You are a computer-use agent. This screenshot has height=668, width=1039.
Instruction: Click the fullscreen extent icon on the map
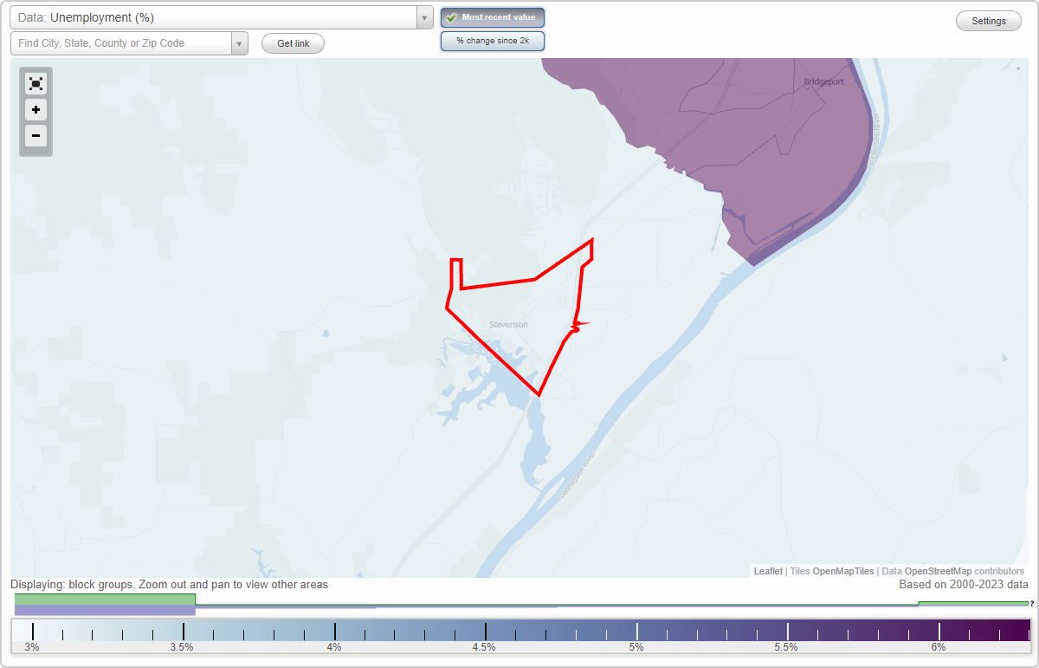pyautogui.click(x=35, y=83)
